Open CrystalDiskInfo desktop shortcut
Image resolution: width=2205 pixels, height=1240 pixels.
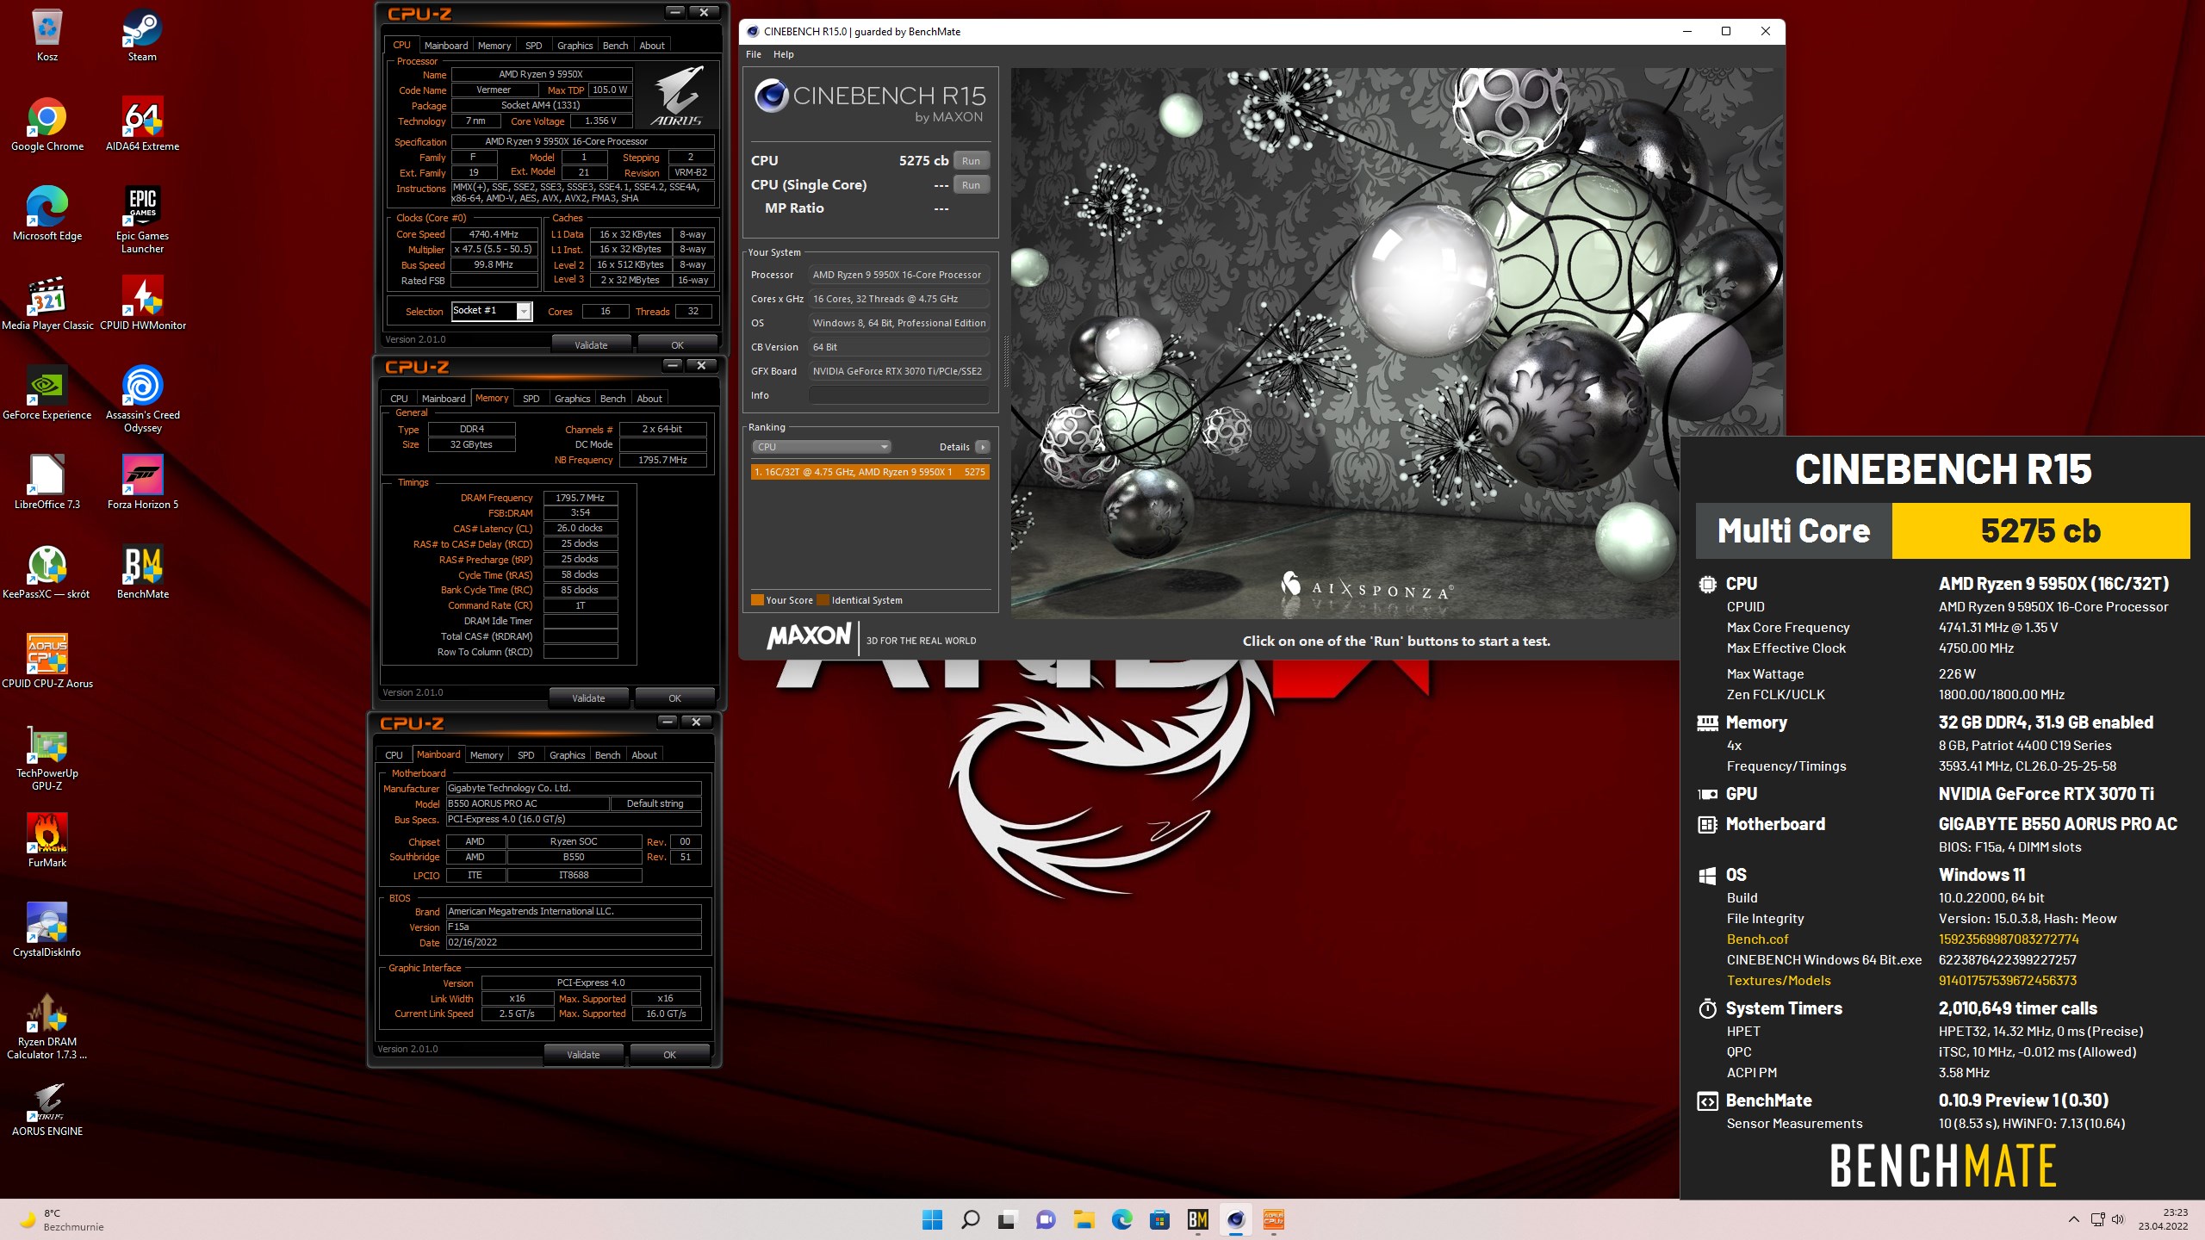pyautogui.click(x=47, y=930)
